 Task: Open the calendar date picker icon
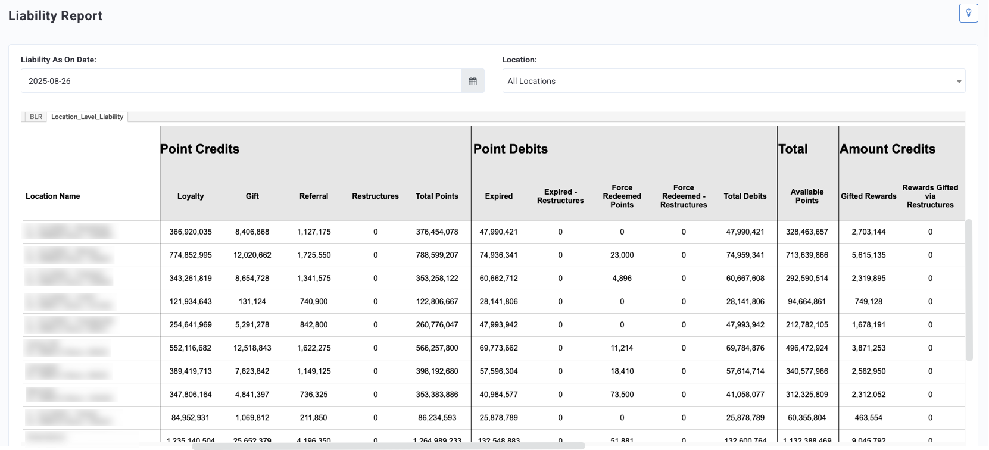pyautogui.click(x=473, y=81)
